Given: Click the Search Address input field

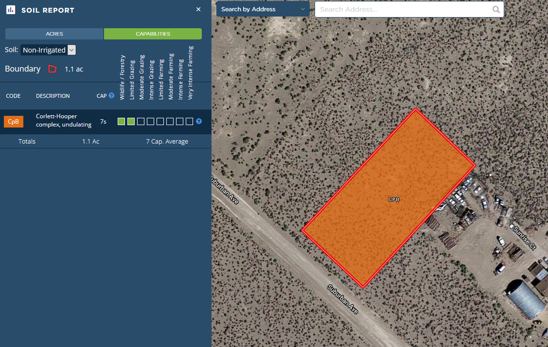Looking at the screenshot, I should tap(404, 9).
